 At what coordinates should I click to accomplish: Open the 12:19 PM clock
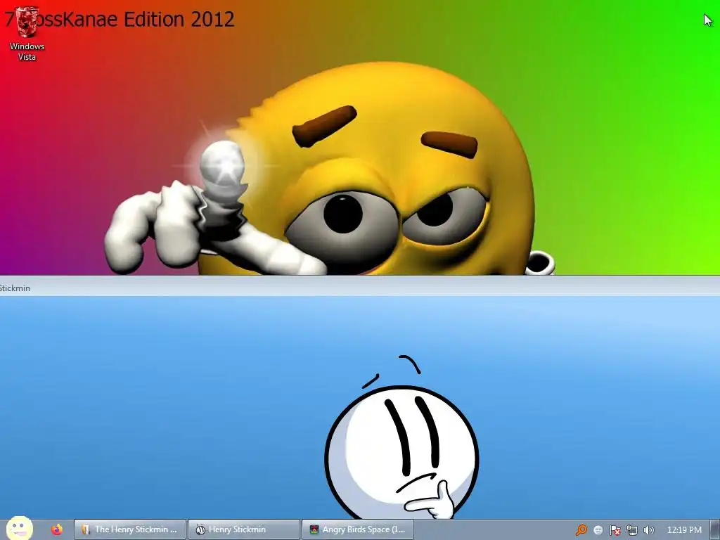pos(684,530)
